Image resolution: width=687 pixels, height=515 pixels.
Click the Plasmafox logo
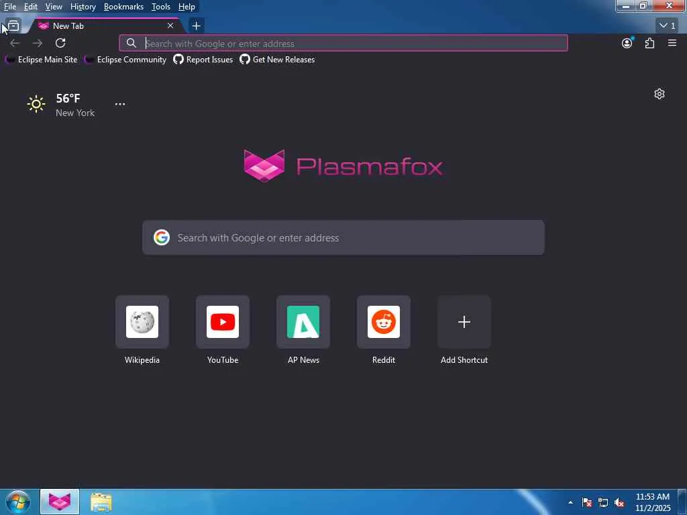point(343,166)
